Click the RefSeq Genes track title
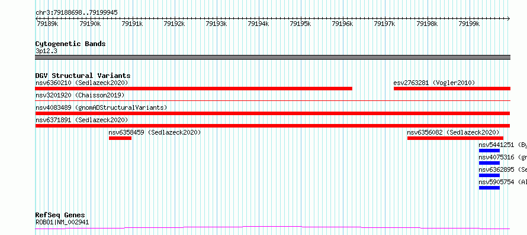This screenshot has height=235, width=527. coord(60,216)
